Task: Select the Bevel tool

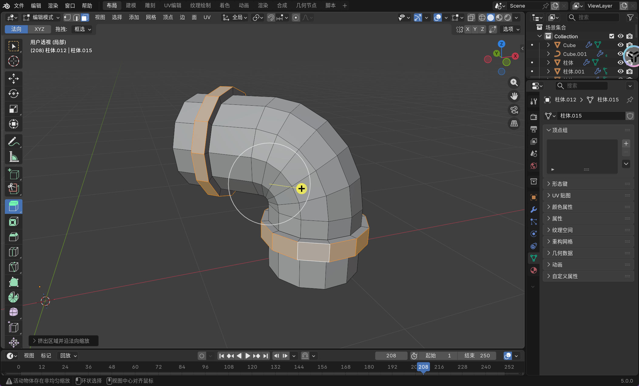Action: pos(13,237)
